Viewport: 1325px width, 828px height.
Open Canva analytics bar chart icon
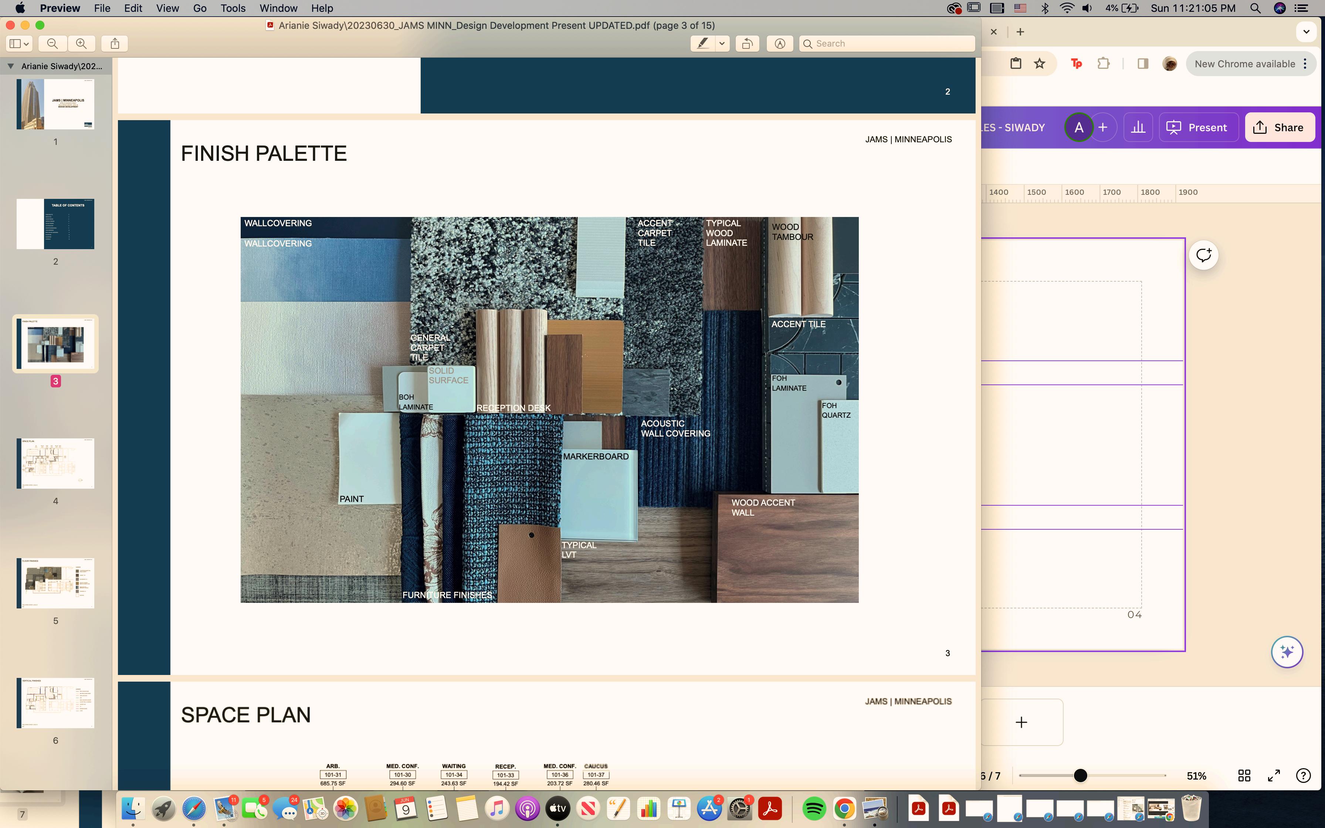(x=1138, y=127)
